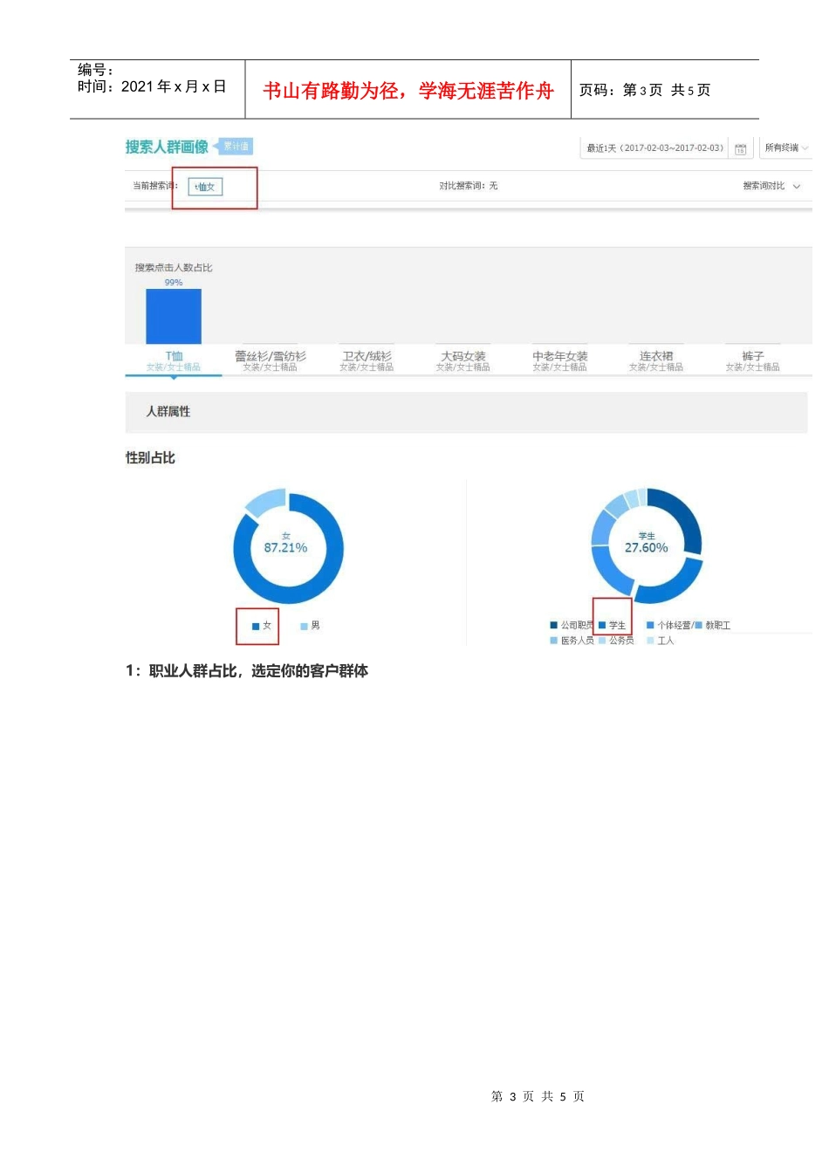Click the t恤女 search term box
Screen dimensions: 829x1173
point(205,187)
